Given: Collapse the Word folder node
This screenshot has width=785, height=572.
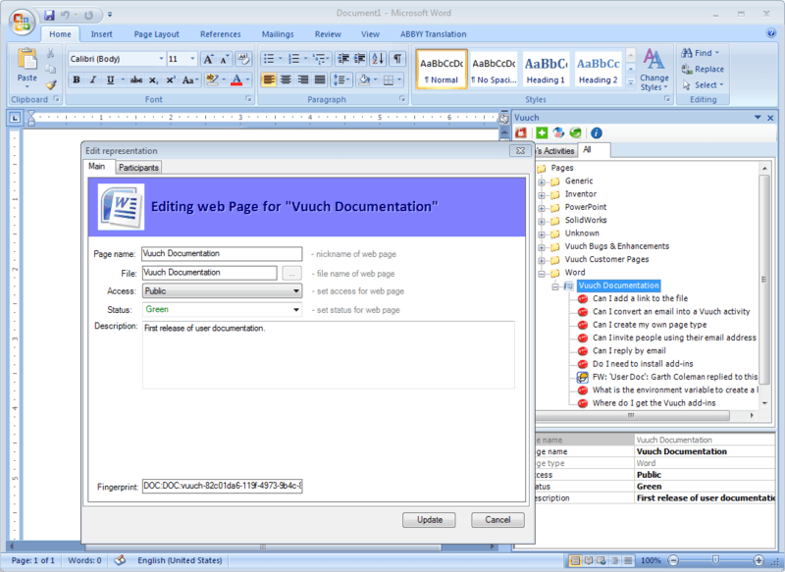Looking at the screenshot, I should coord(542,274).
